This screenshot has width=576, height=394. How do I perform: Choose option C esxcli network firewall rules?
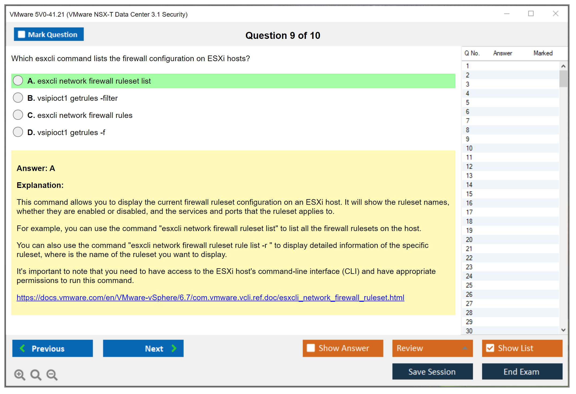pyautogui.click(x=18, y=115)
